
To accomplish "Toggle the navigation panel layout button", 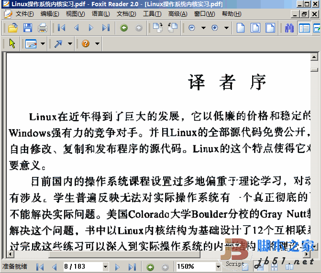I will [x=304, y=28].
